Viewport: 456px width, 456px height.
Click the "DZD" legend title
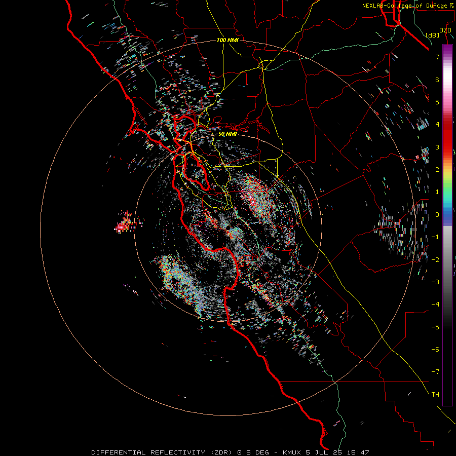[x=445, y=30]
